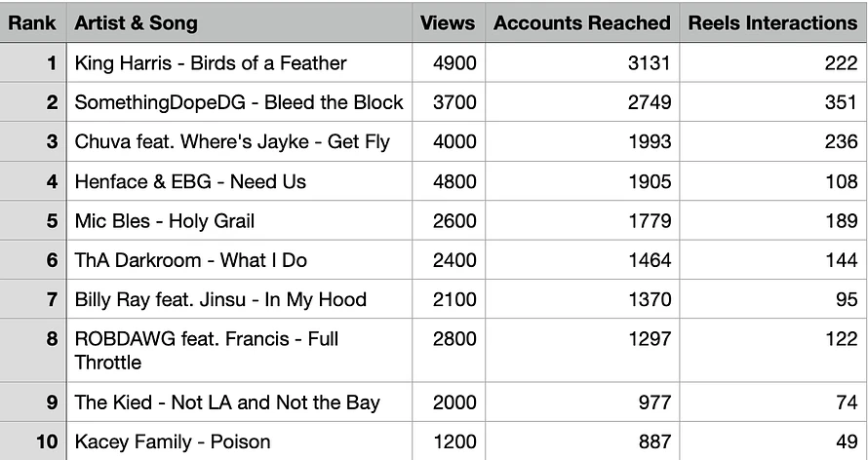Click reels interactions value 95
This screenshot has height=460, width=868.
[x=773, y=299]
